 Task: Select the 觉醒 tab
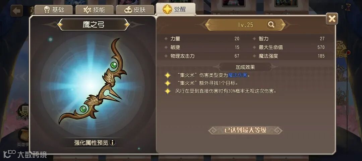(x=176, y=9)
